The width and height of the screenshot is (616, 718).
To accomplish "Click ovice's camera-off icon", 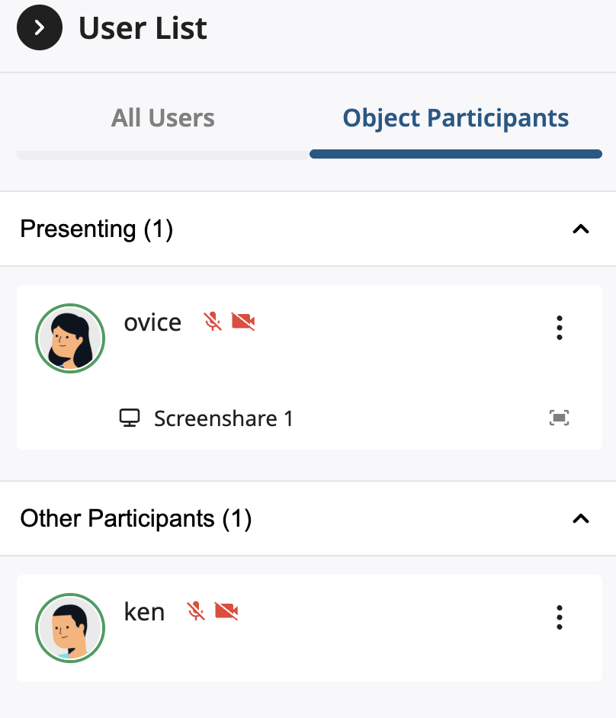I will (x=243, y=322).
